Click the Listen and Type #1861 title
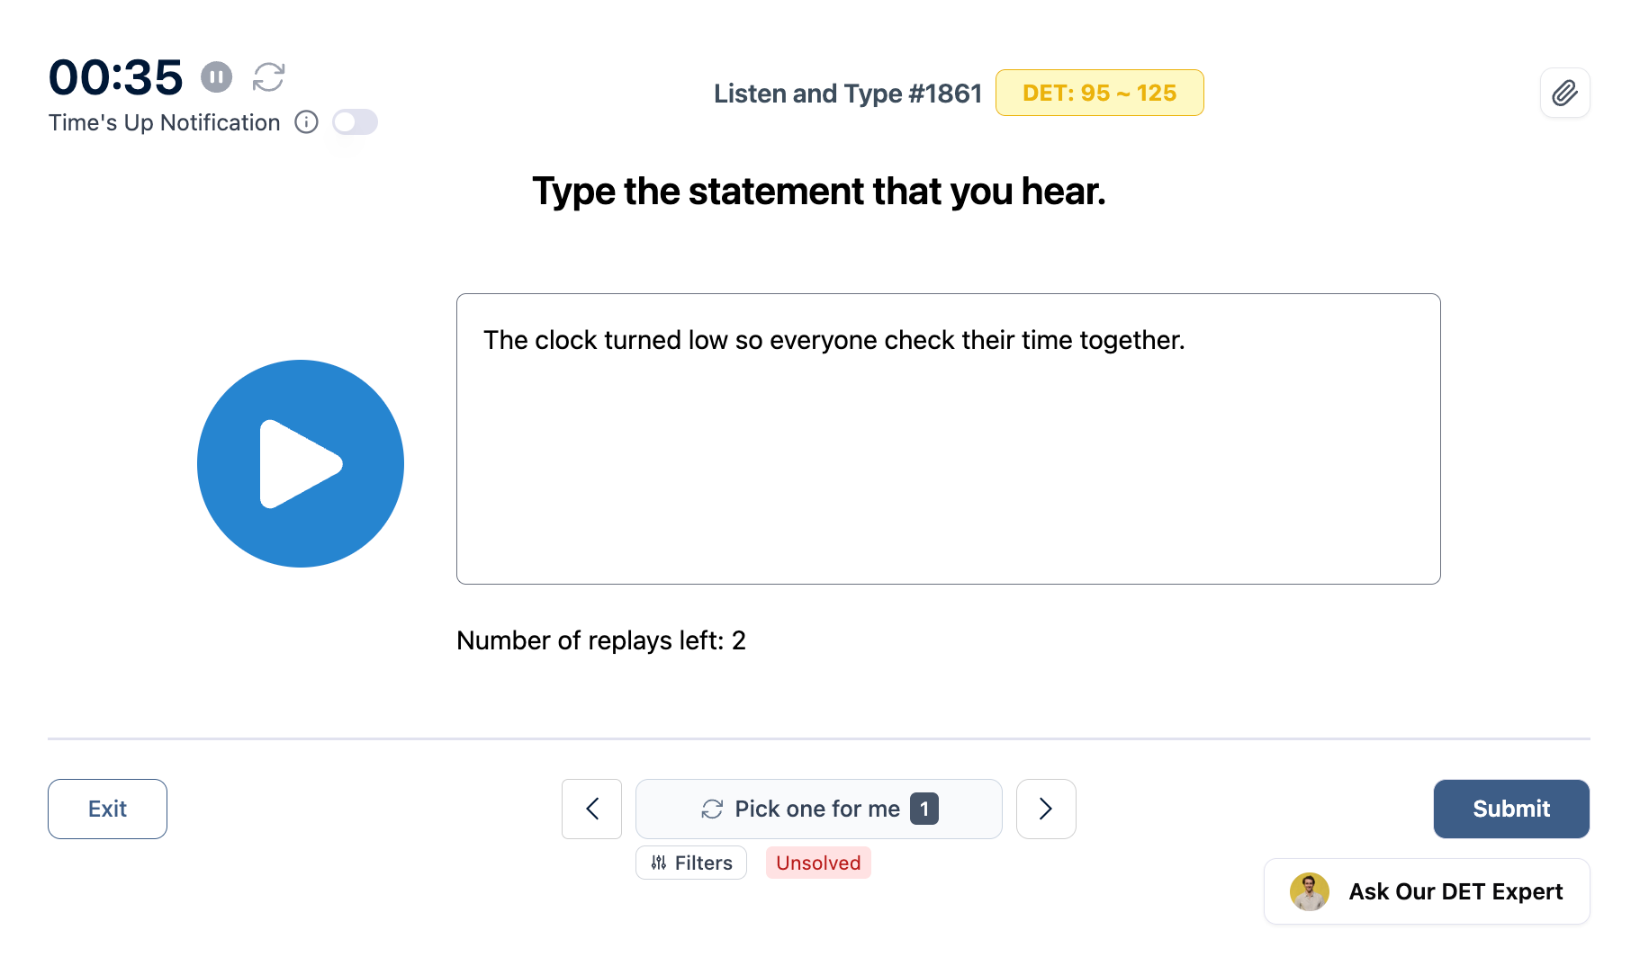Screen dimensions: 1640x966 click(847, 93)
